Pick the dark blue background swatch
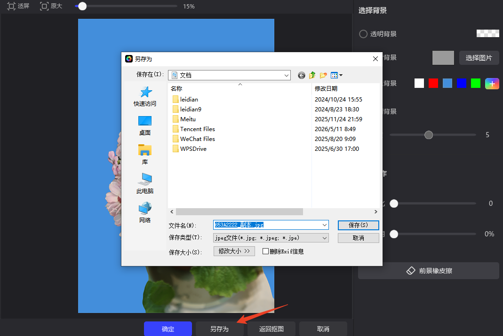The height and width of the screenshot is (336, 503). coord(461,83)
